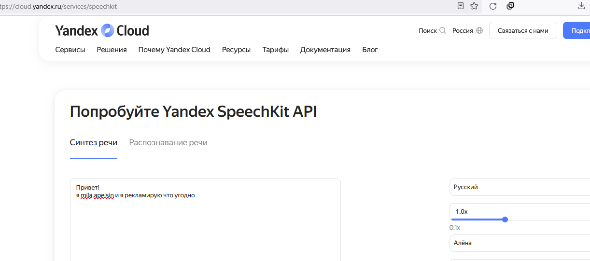Image resolution: width=590 pixels, height=261 pixels.
Task: Open the Сервисы menu
Action: 70,49
